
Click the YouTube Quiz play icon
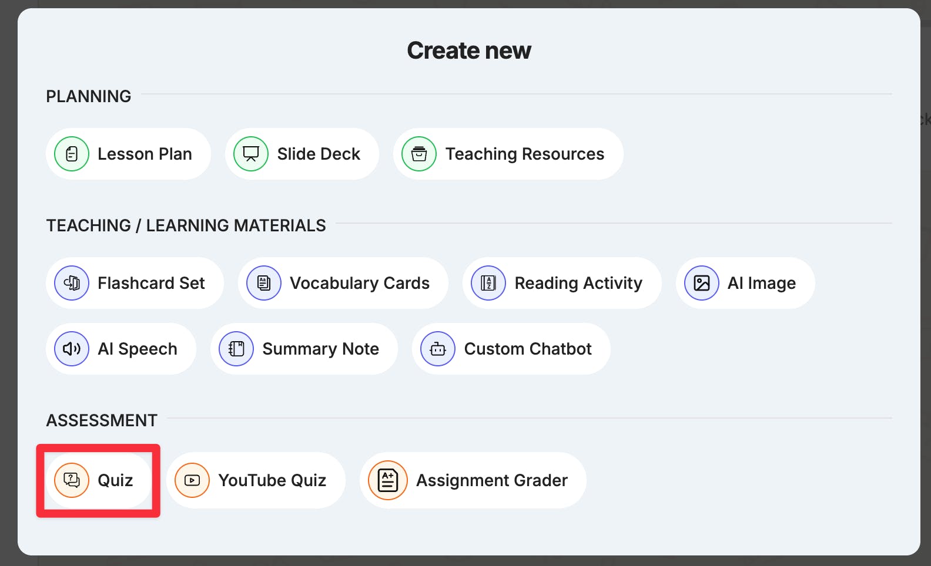coord(192,480)
